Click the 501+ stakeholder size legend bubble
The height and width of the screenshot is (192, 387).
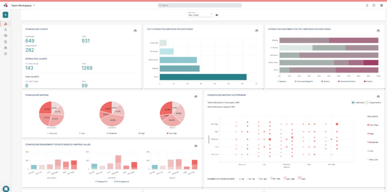[300, 178]
